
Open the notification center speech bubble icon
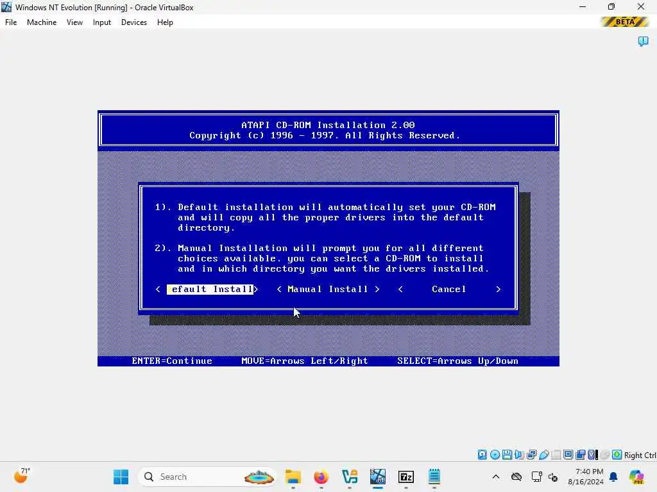[643, 41]
